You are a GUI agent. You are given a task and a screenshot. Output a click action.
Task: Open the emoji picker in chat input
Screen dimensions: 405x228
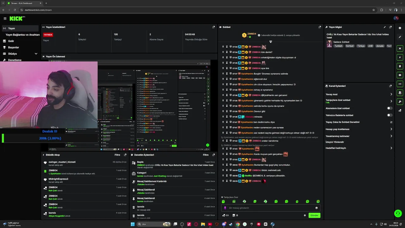pyautogui.click(x=316, y=208)
